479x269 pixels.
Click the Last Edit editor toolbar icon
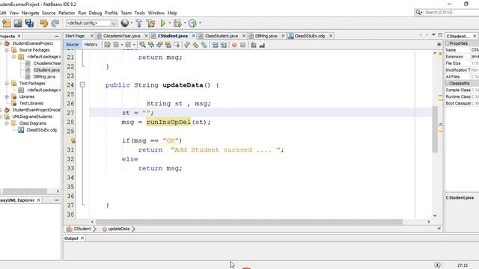[x=107, y=45]
